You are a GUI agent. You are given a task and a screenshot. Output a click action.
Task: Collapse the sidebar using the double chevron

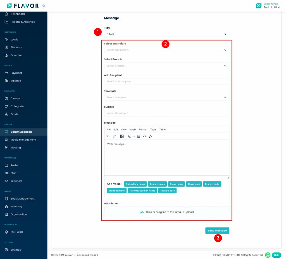tap(44, 5)
